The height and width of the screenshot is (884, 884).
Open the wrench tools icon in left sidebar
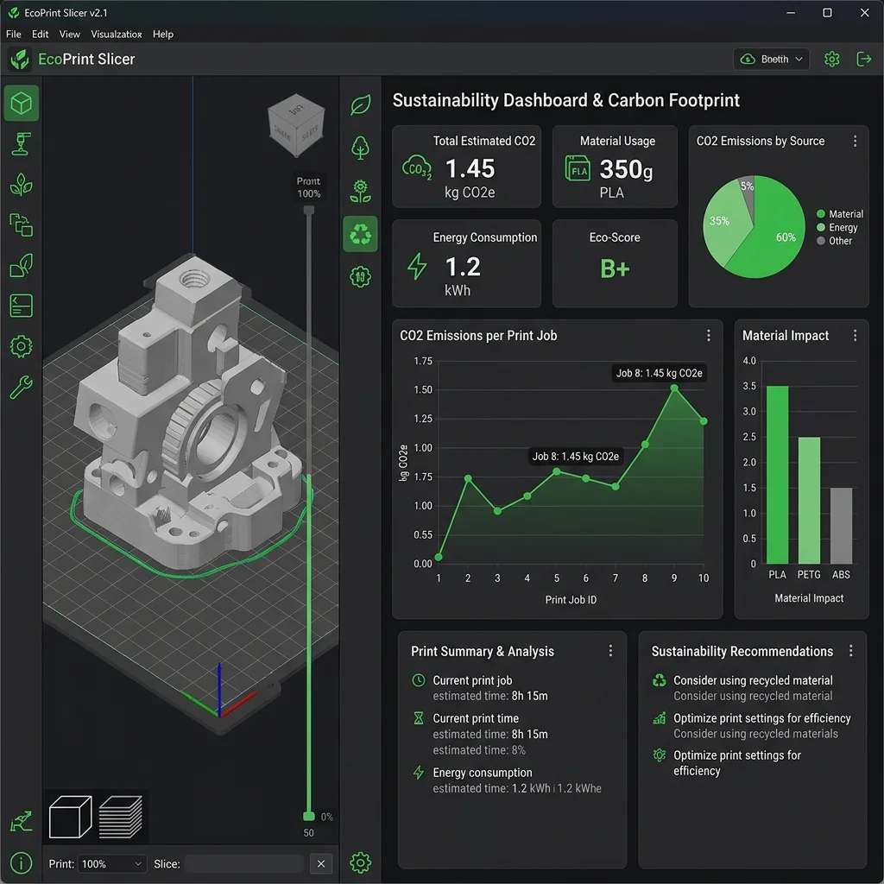click(22, 388)
